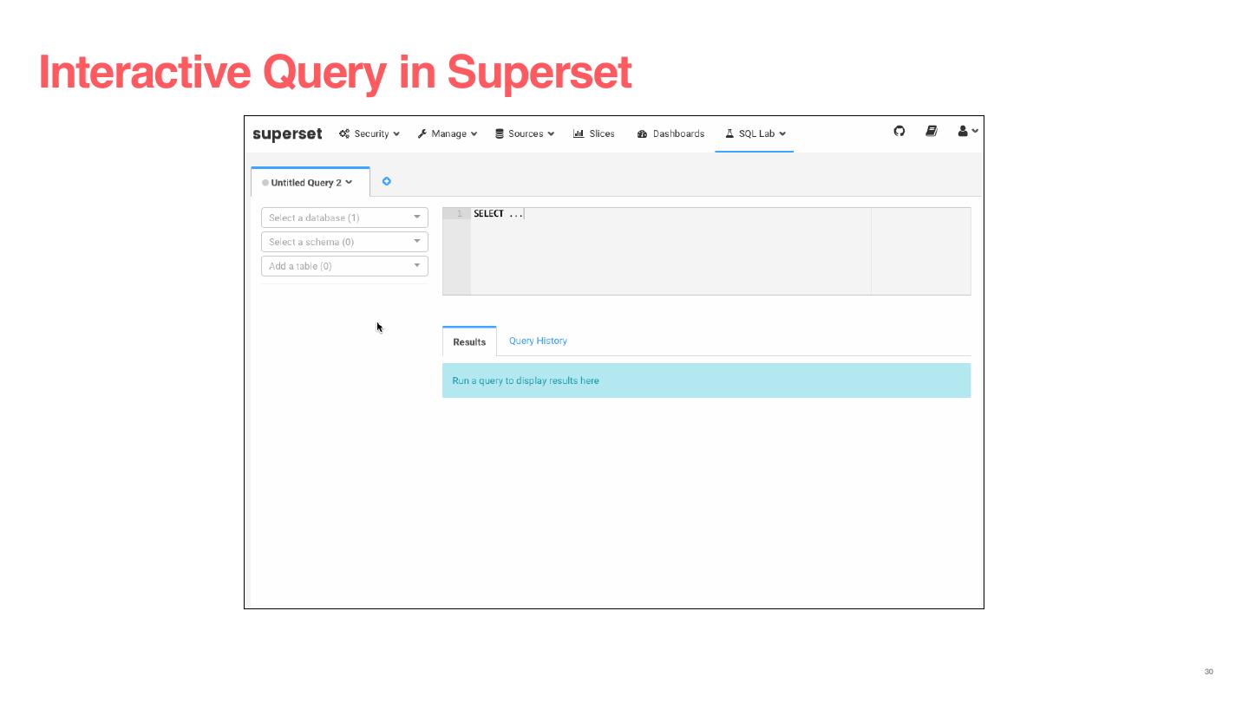
Task: Open the Manage menu
Action: [x=448, y=133]
